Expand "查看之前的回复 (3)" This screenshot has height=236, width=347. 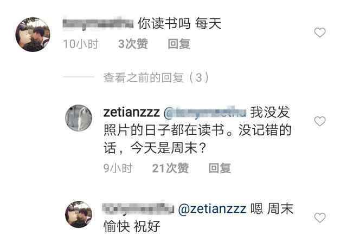(x=156, y=77)
